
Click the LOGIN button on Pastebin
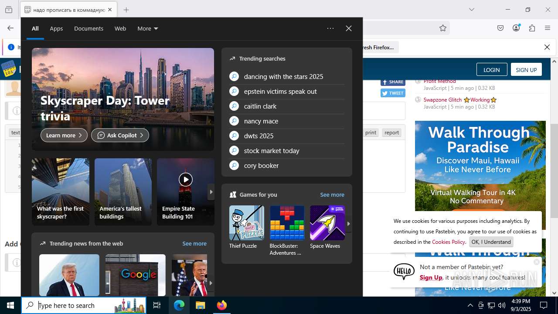[x=492, y=70]
